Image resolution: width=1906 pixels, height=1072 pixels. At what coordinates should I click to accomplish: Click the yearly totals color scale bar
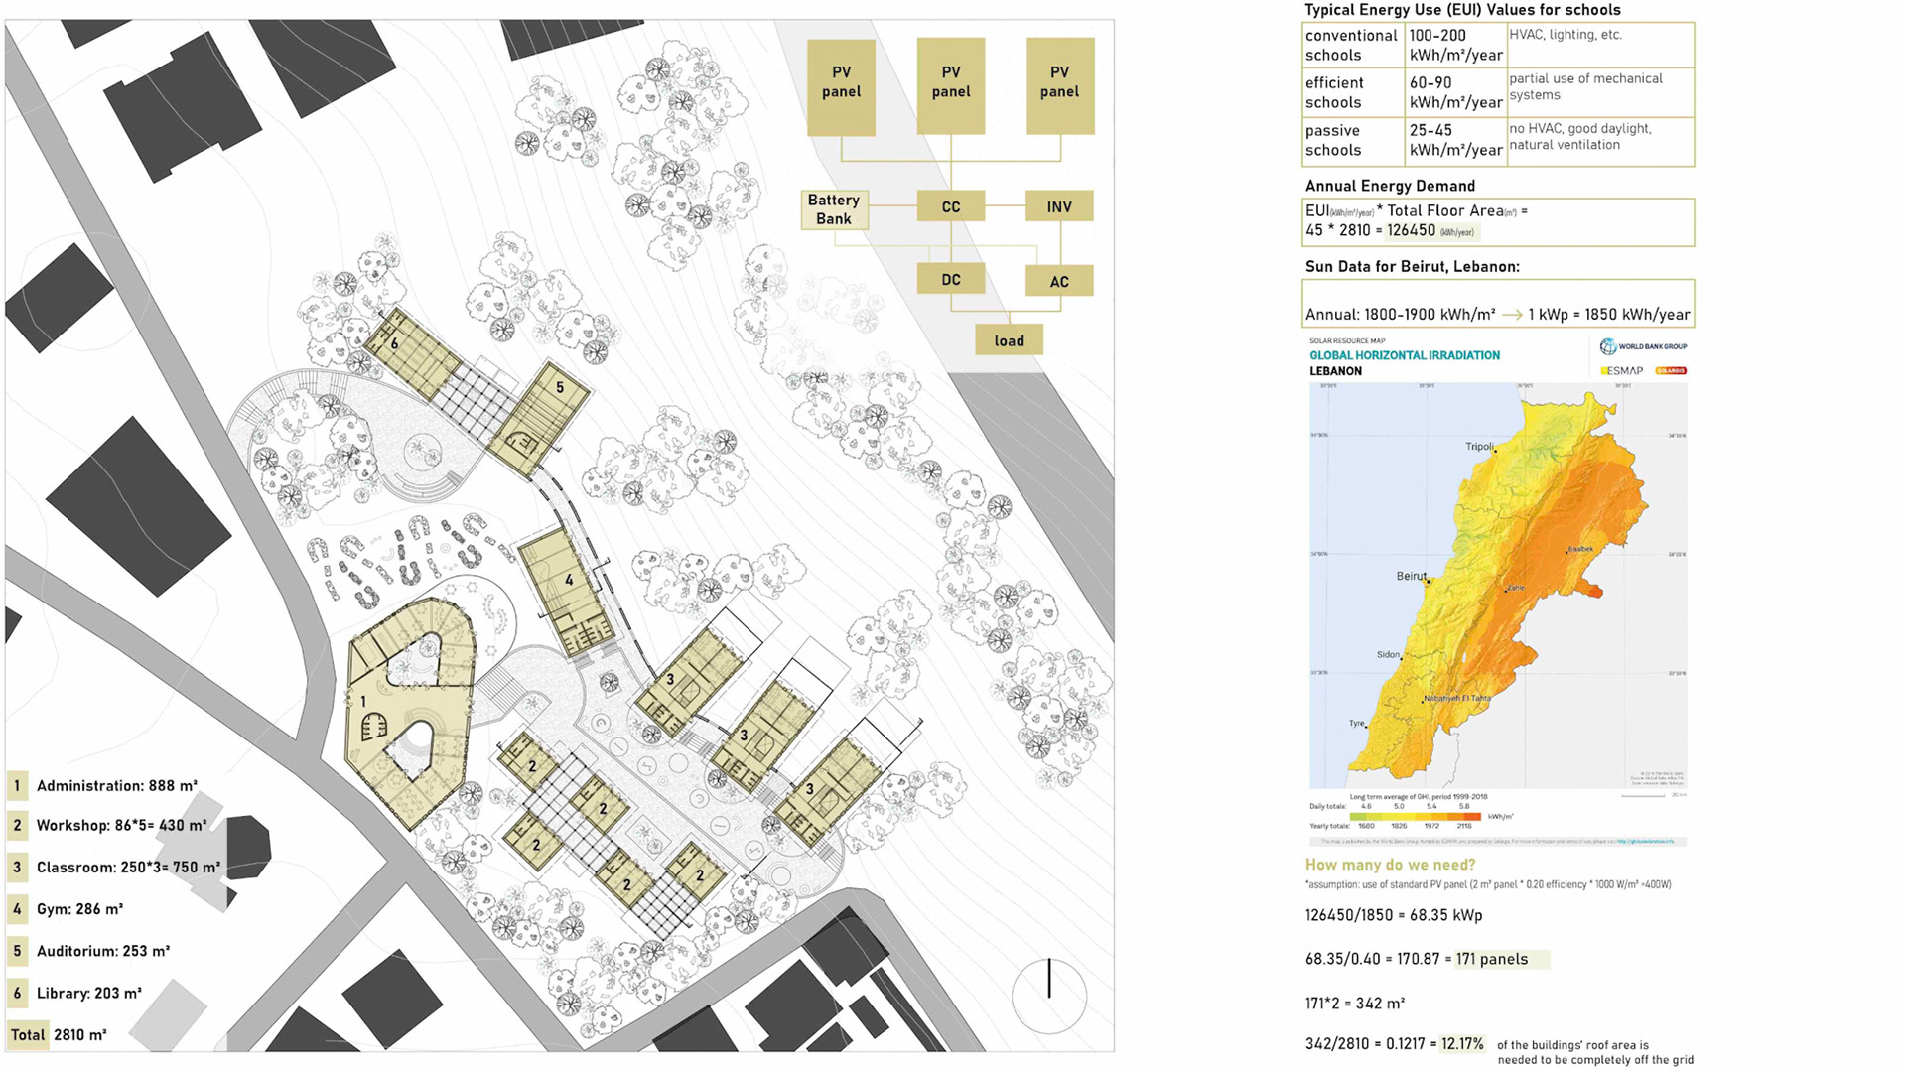pos(1415,817)
